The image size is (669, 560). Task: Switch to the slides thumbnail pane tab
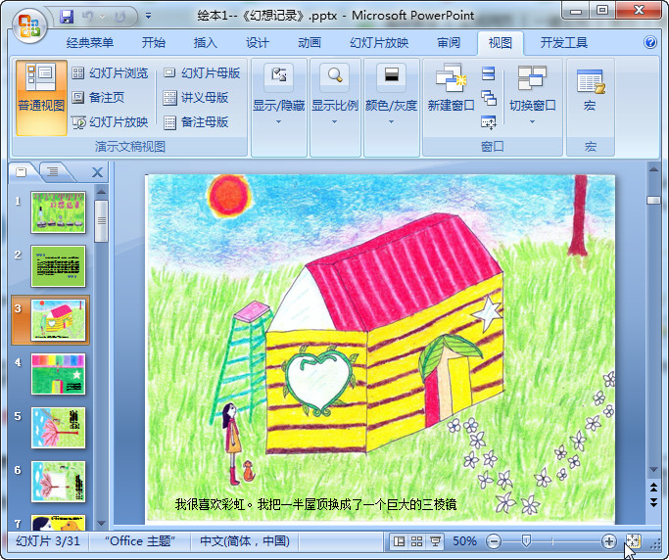click(x=22, y=172)
